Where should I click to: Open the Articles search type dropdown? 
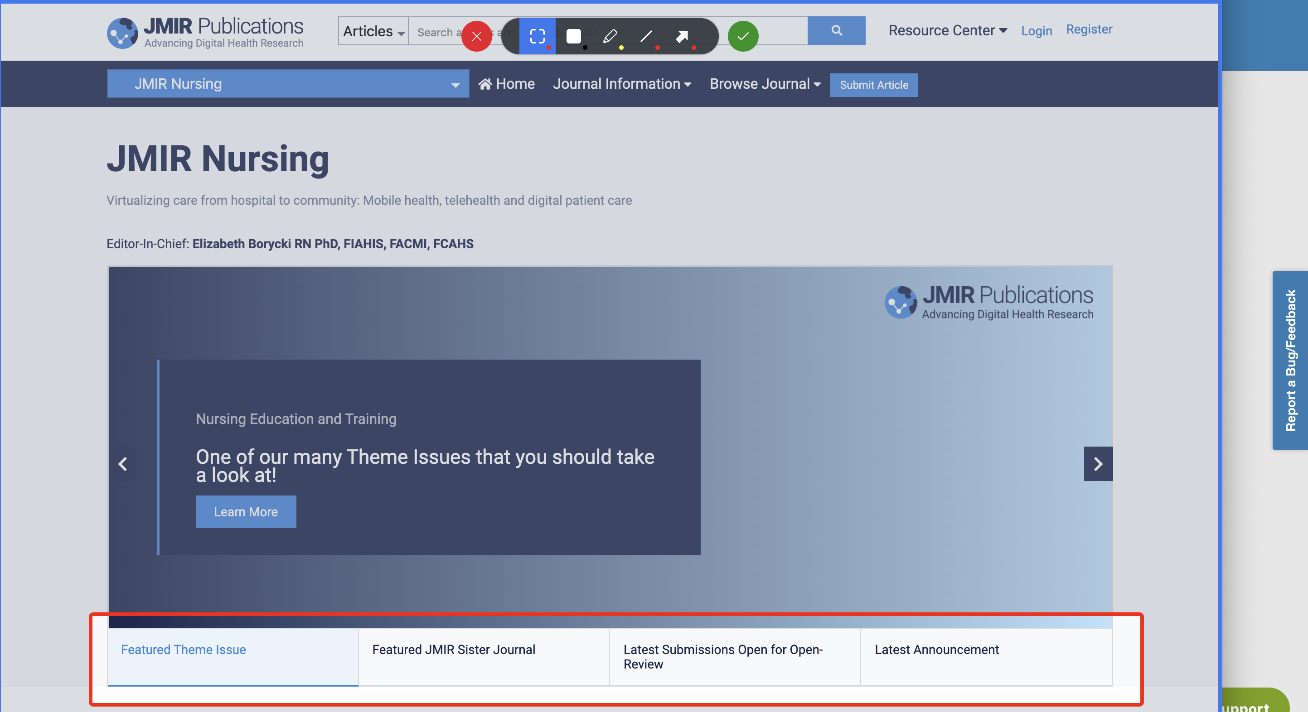(x=373, y=31)
